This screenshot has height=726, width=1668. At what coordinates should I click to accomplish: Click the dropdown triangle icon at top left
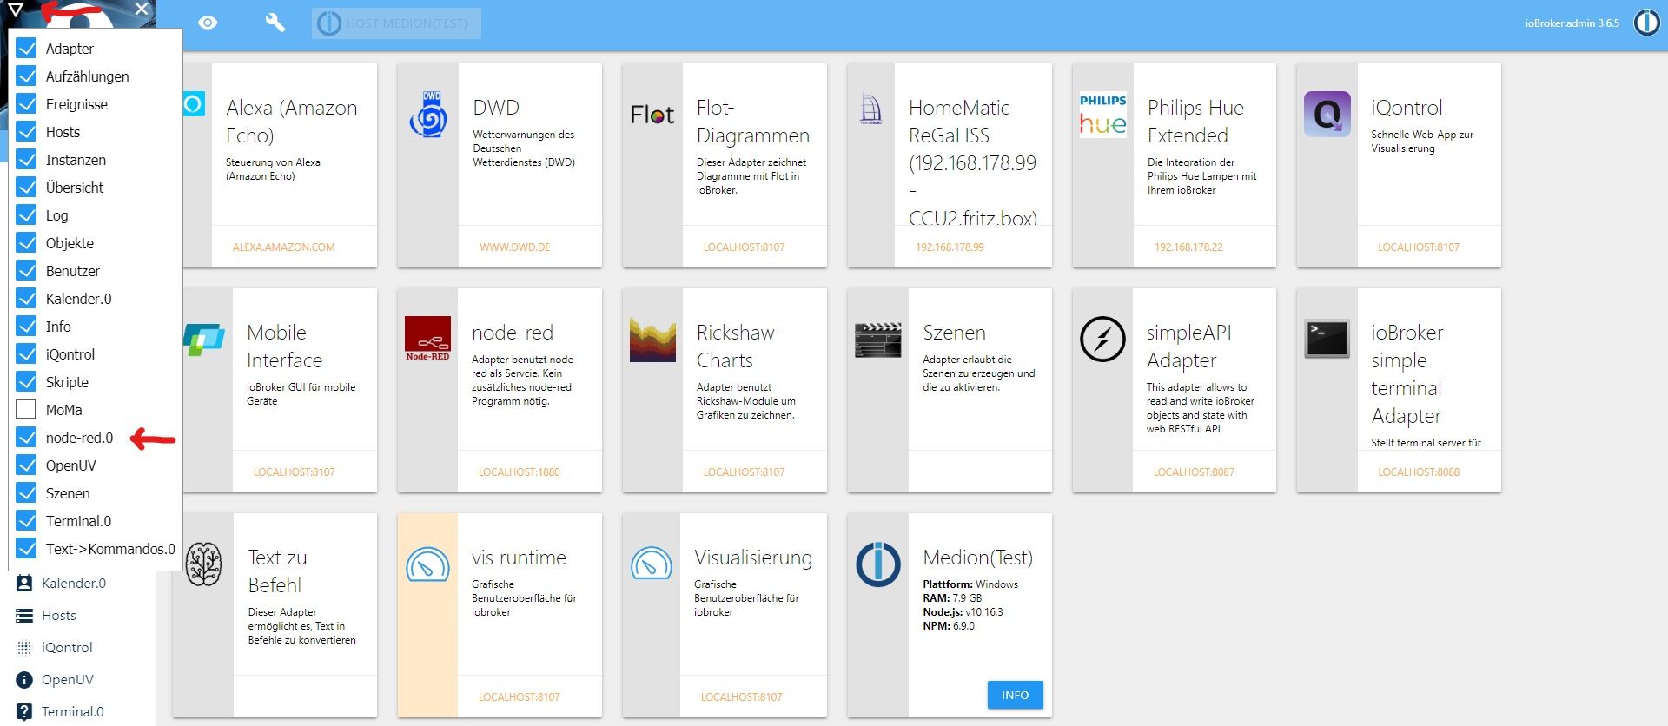(16, 10)
